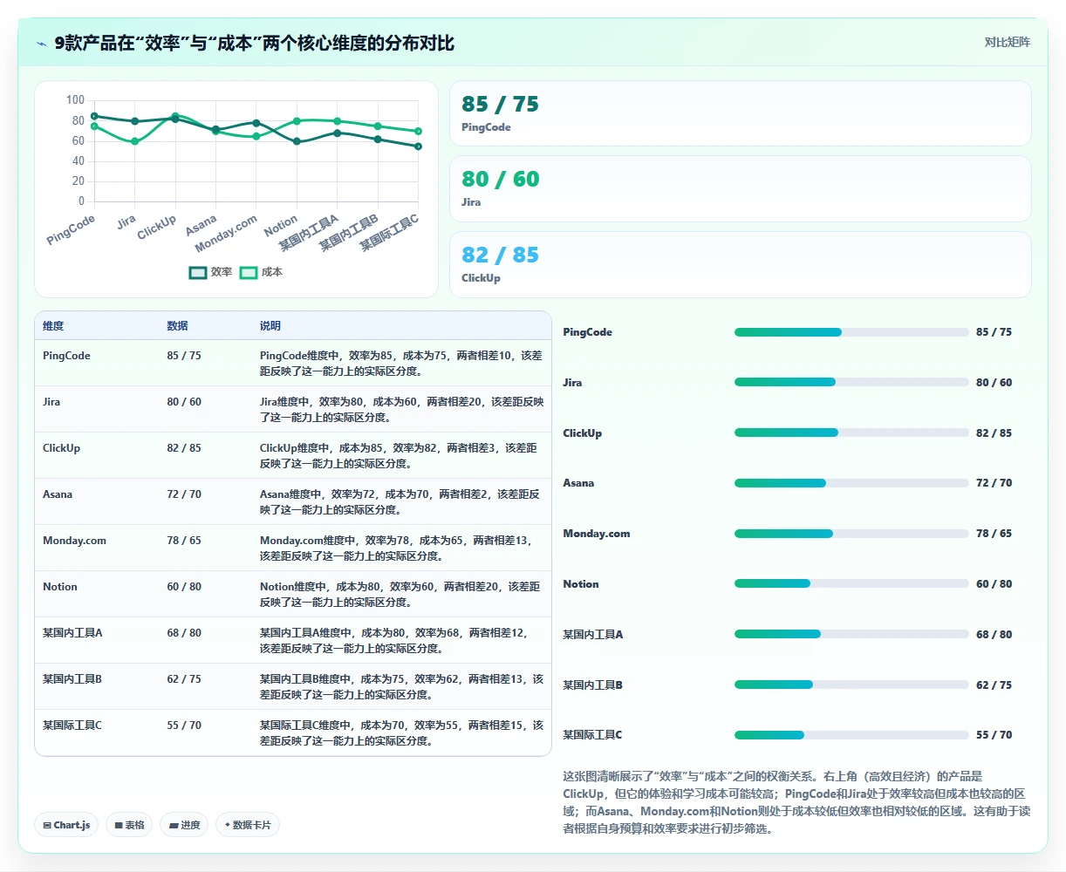Click the 进度 tag chip

(x=184, y=825)
